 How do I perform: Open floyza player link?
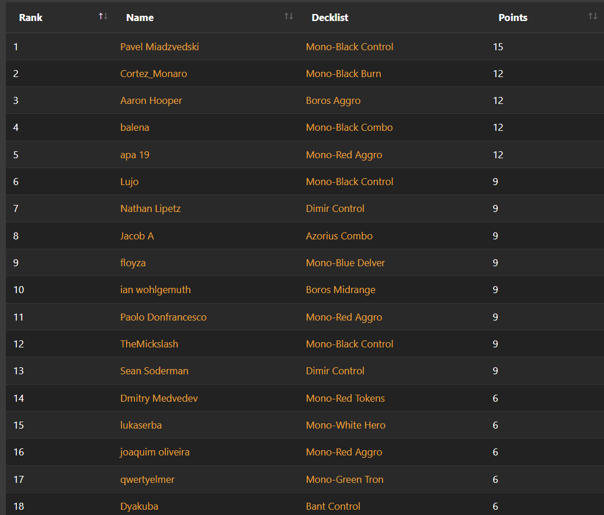pos(133,263)
